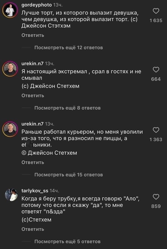167x249 pixels.
Task: Open urekin.n7 avatar on extremal comment
Action: point(10,69)
